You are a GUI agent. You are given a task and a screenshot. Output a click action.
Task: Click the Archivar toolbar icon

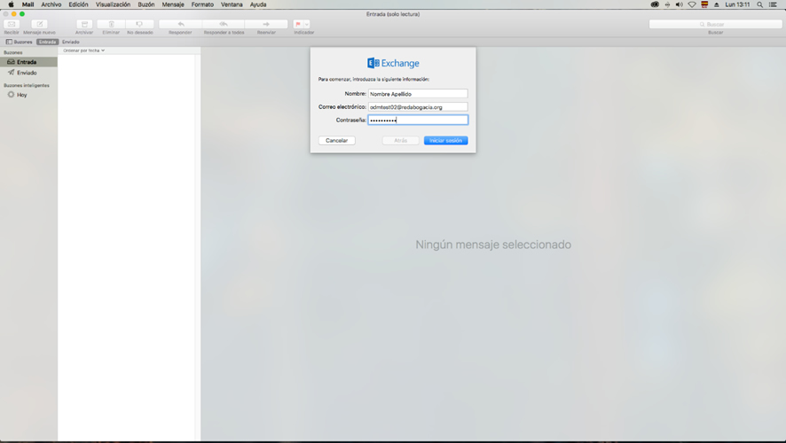click(84, 24)
